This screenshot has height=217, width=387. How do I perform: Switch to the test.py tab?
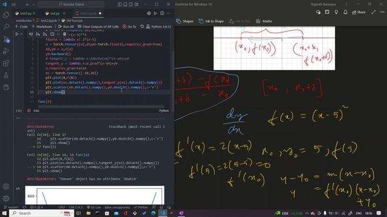(55, 13)
